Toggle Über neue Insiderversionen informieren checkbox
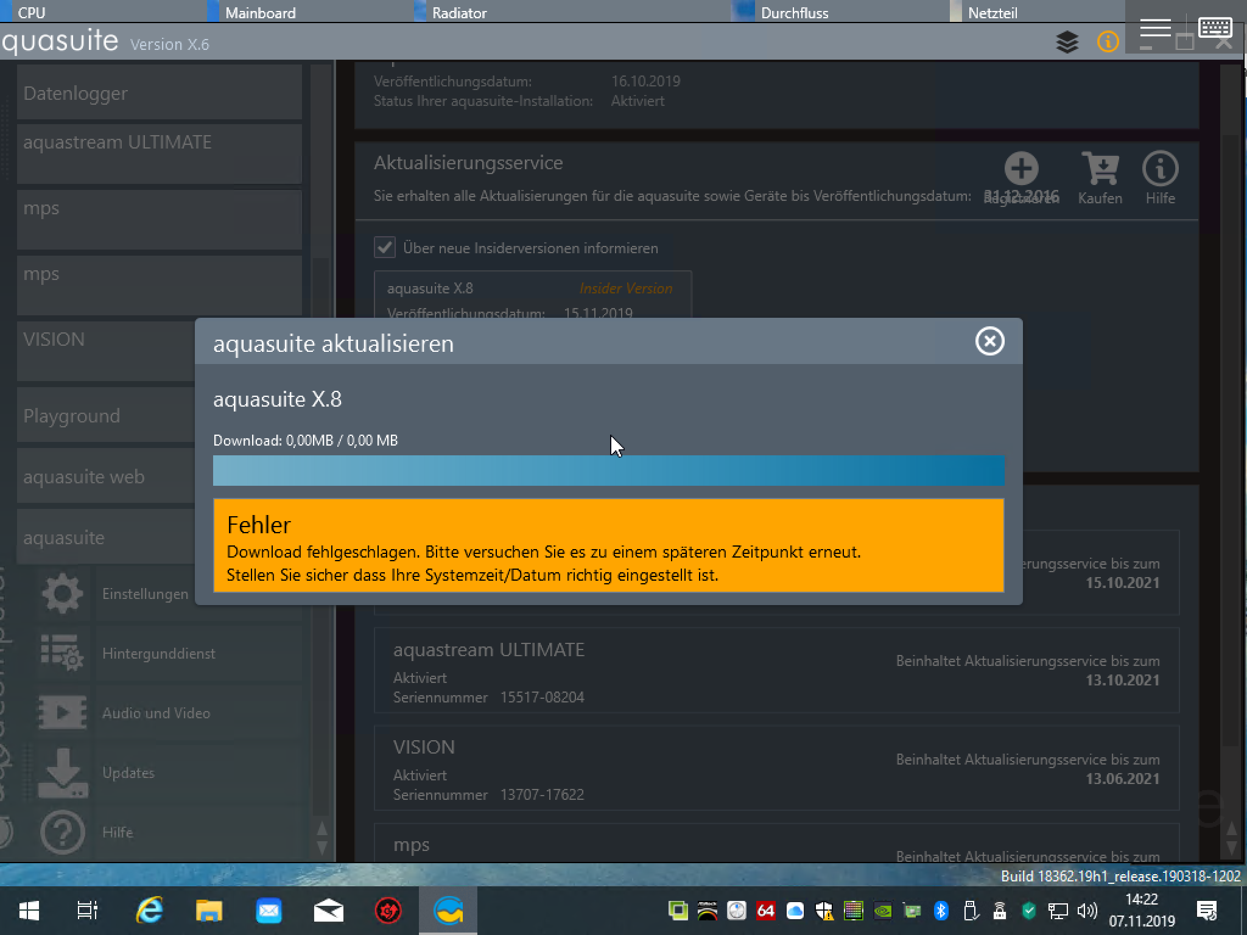The image size is (1247, 935). tap(385, 248)
